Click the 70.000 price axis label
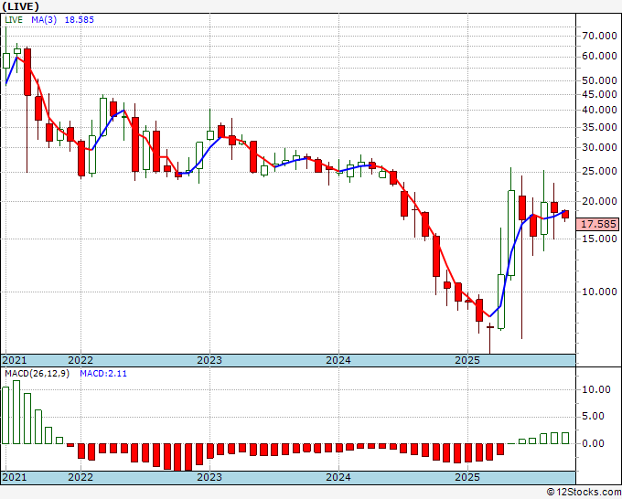This screenshot has height=499, width=622. coord(599,36)
